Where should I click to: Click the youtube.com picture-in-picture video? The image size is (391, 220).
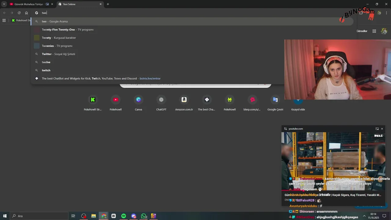coord(333,161)
